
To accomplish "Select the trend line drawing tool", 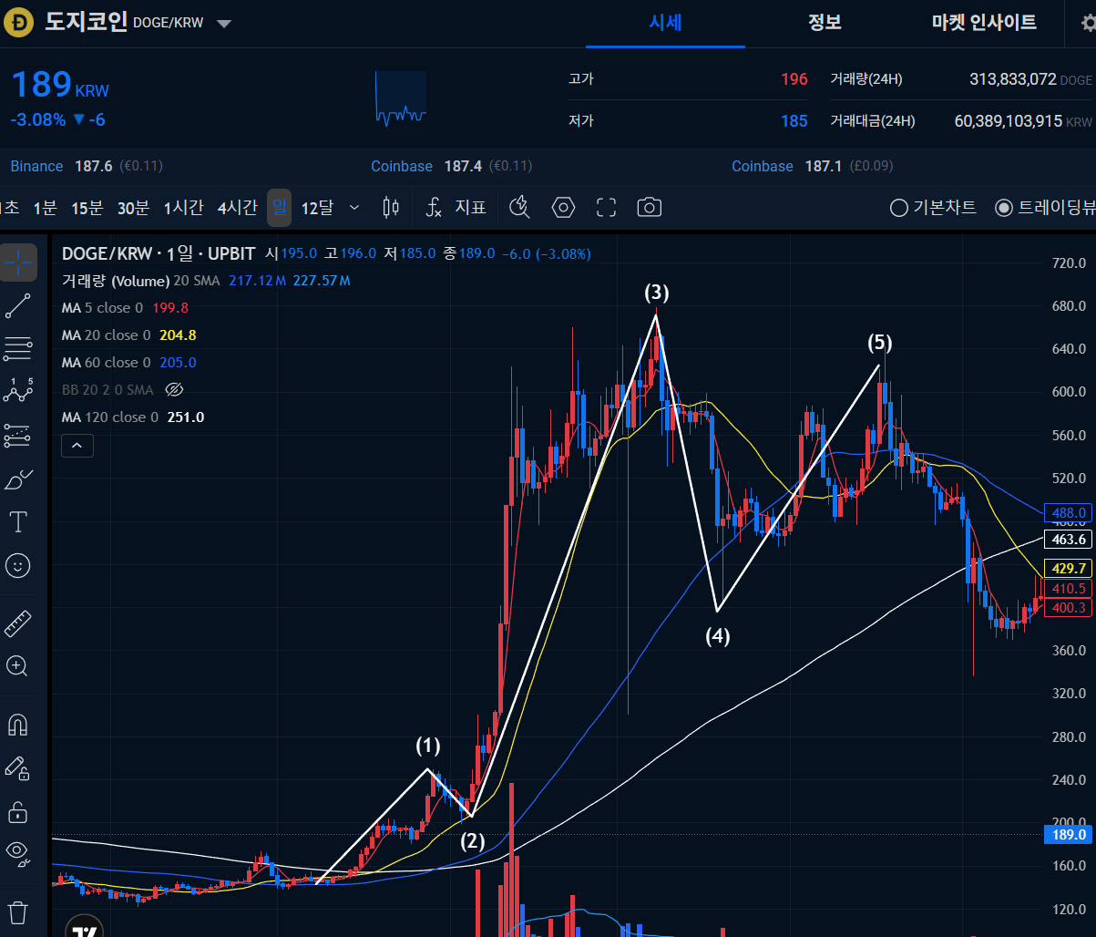I will 18,306.
